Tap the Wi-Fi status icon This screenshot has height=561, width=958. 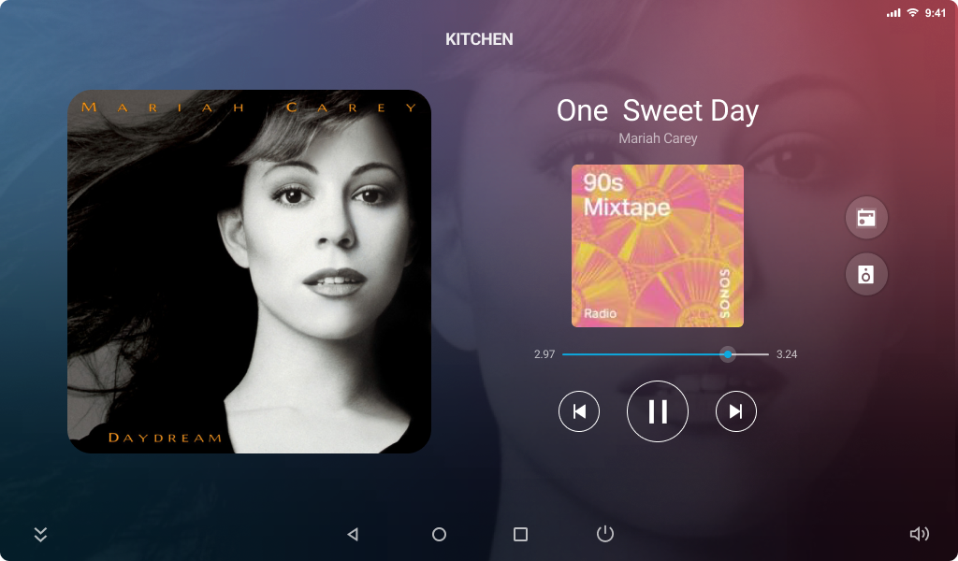[x=912, y=13]
